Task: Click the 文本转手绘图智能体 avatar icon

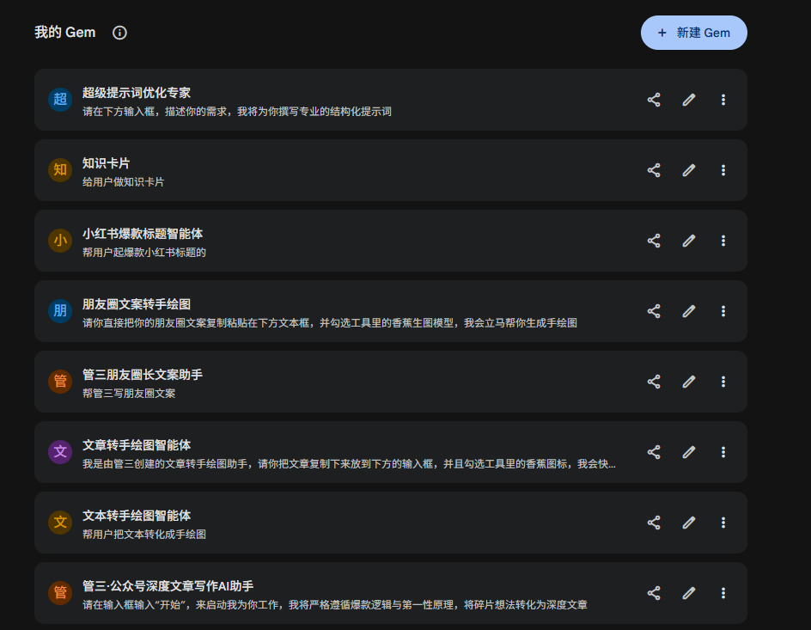Action: click(x=60, y=523)
